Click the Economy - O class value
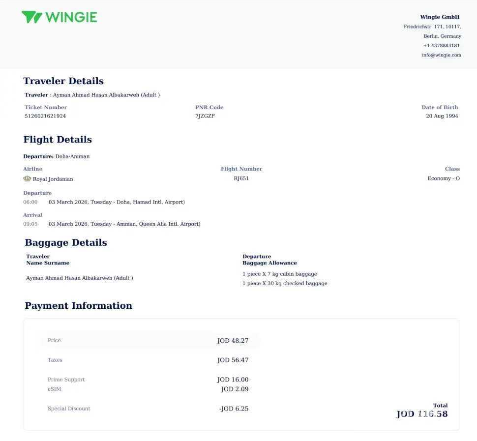Viewport: 477px width, 441px height. (x=444, y=178)
